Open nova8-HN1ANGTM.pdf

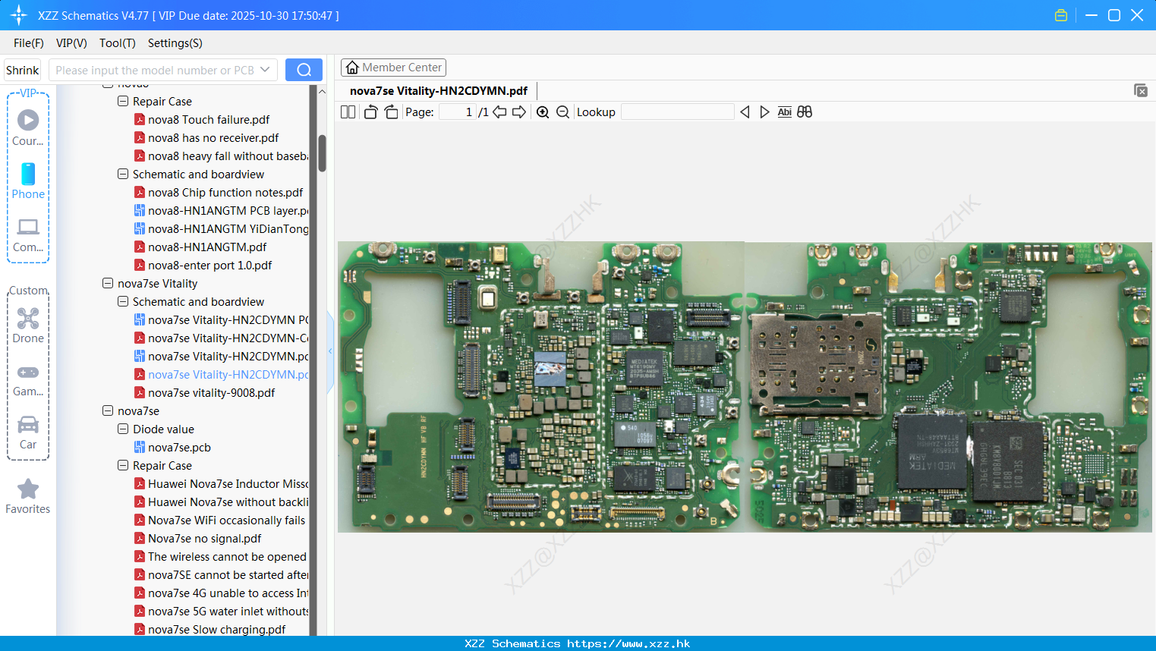point(207,247)
